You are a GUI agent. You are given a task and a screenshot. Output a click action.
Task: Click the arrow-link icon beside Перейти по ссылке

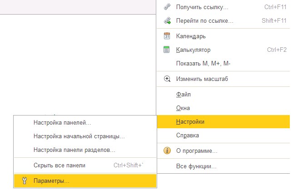[x=167, y=20]
